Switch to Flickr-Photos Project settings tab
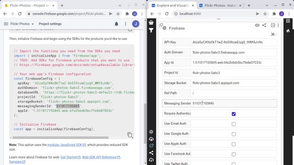This screenshot has width=294, height=165. 29,5
